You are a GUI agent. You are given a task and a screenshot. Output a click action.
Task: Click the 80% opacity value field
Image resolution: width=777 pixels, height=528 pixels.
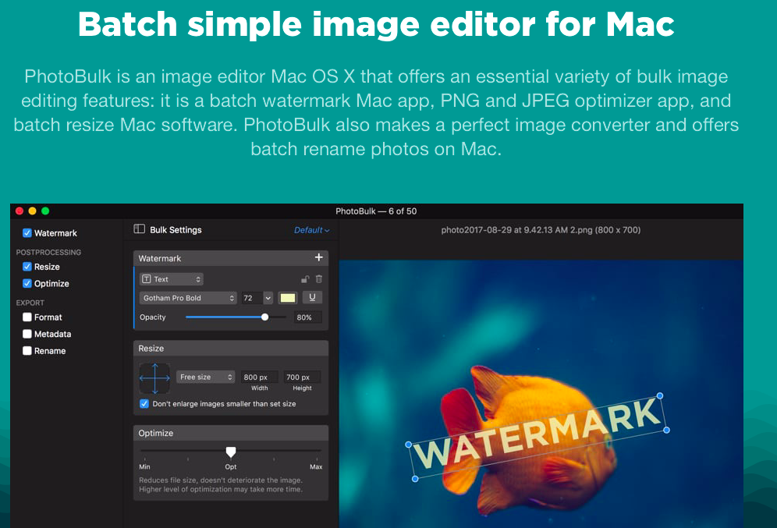[x=307, y=317]
